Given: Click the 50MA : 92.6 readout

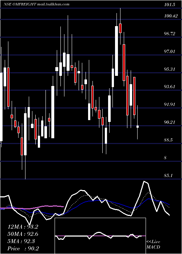Looking at the screenshot, I should click(23, 234).
